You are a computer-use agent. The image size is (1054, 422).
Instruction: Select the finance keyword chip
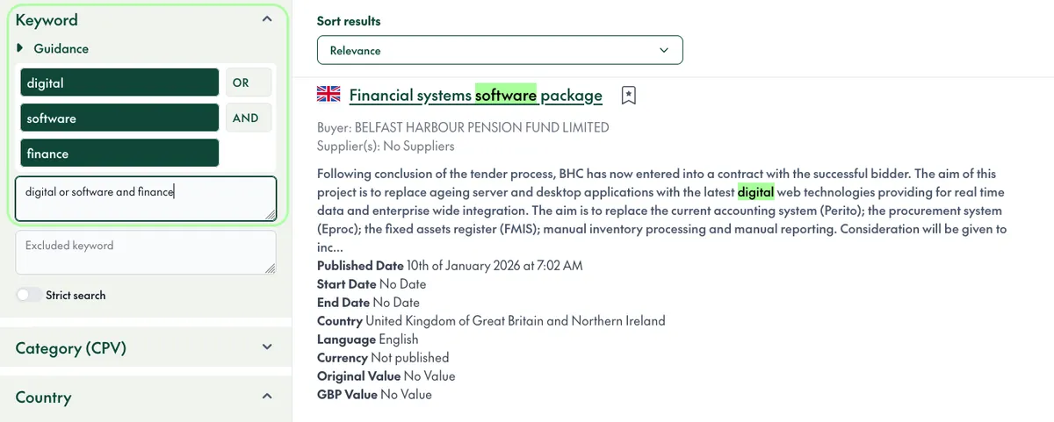[119, 154]
